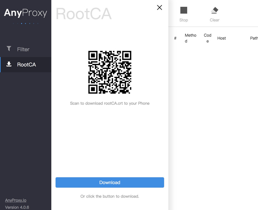Click the Code column header
258x210 pixels.
pos(207,38)
